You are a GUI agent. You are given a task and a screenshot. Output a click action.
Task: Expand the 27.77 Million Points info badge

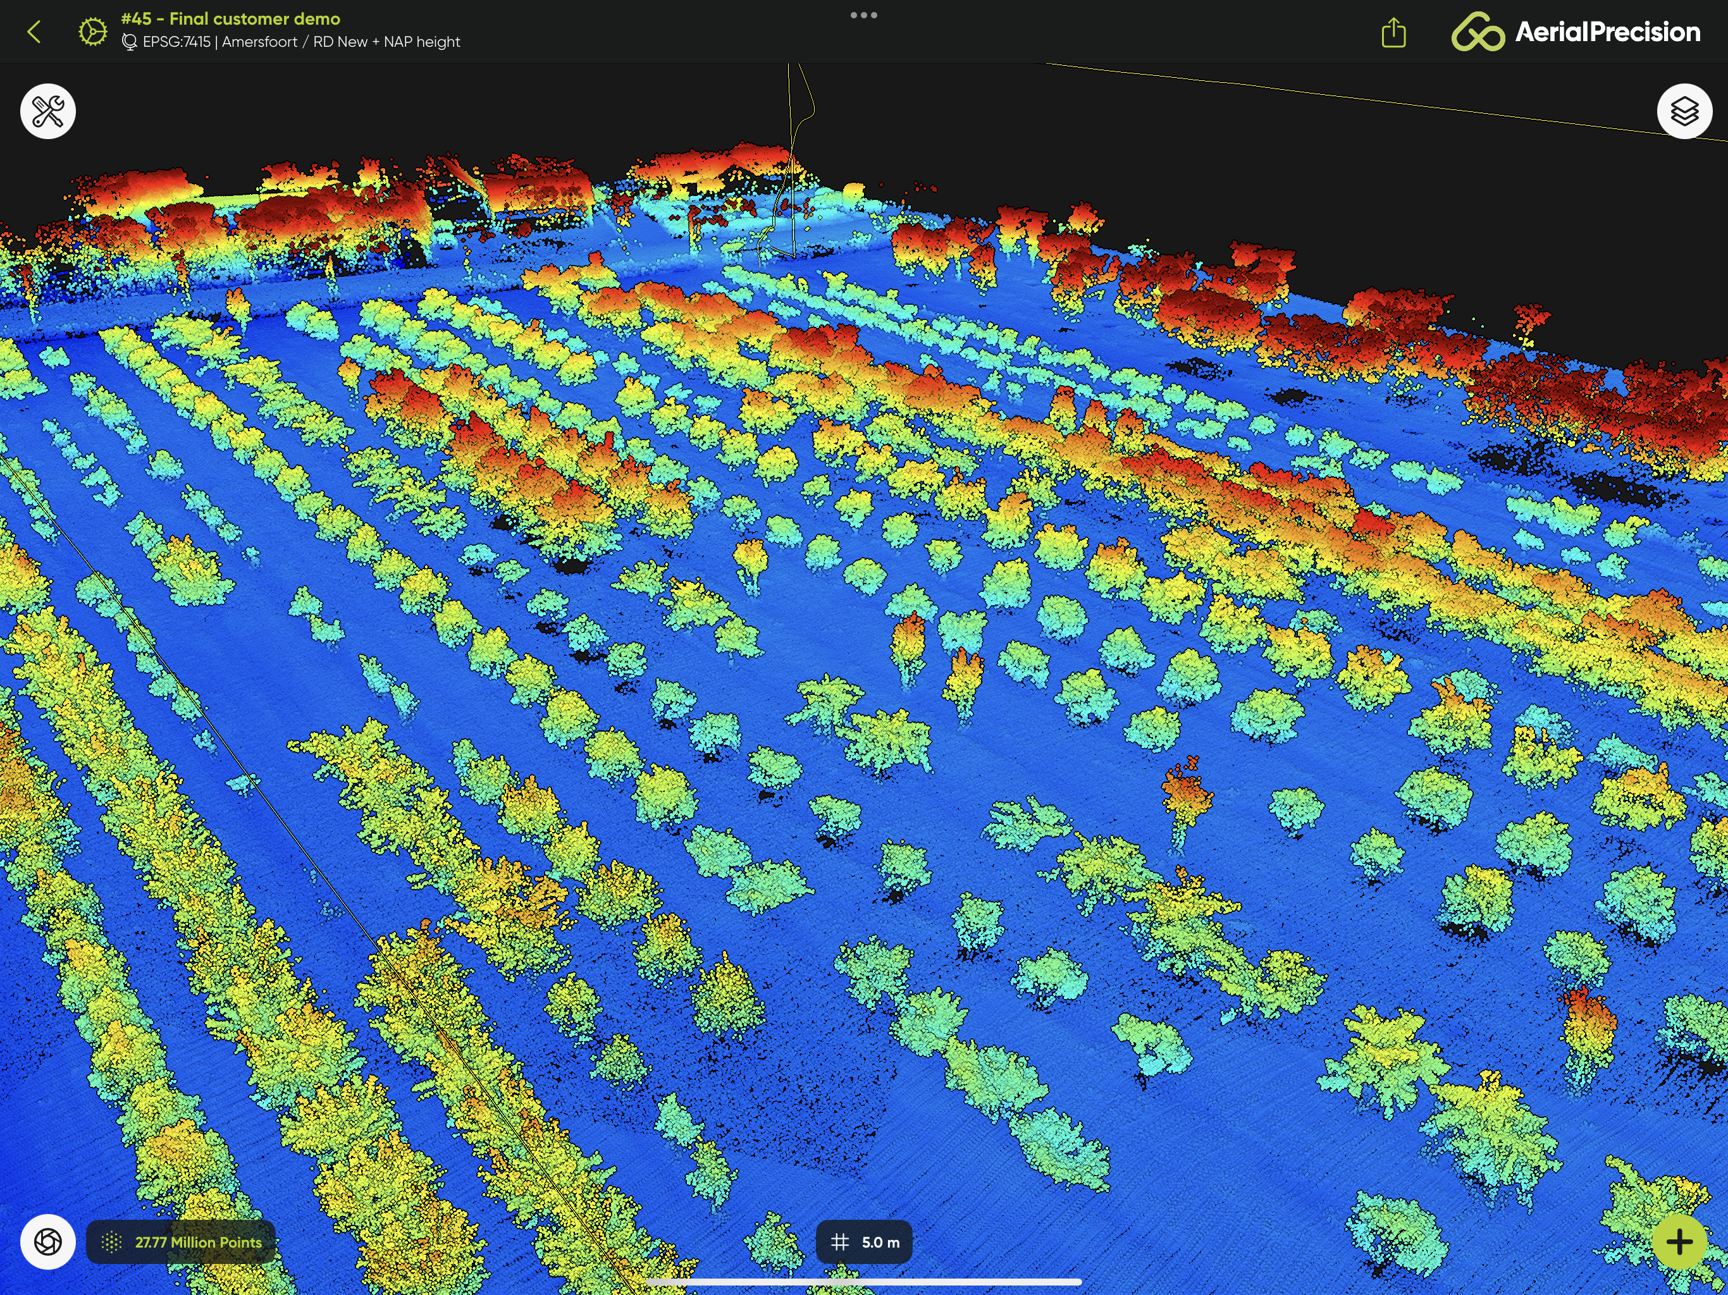point(199,1242)
